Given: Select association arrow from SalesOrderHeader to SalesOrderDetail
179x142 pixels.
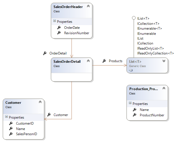Looking at the screenshot, I should coord(72,48).
